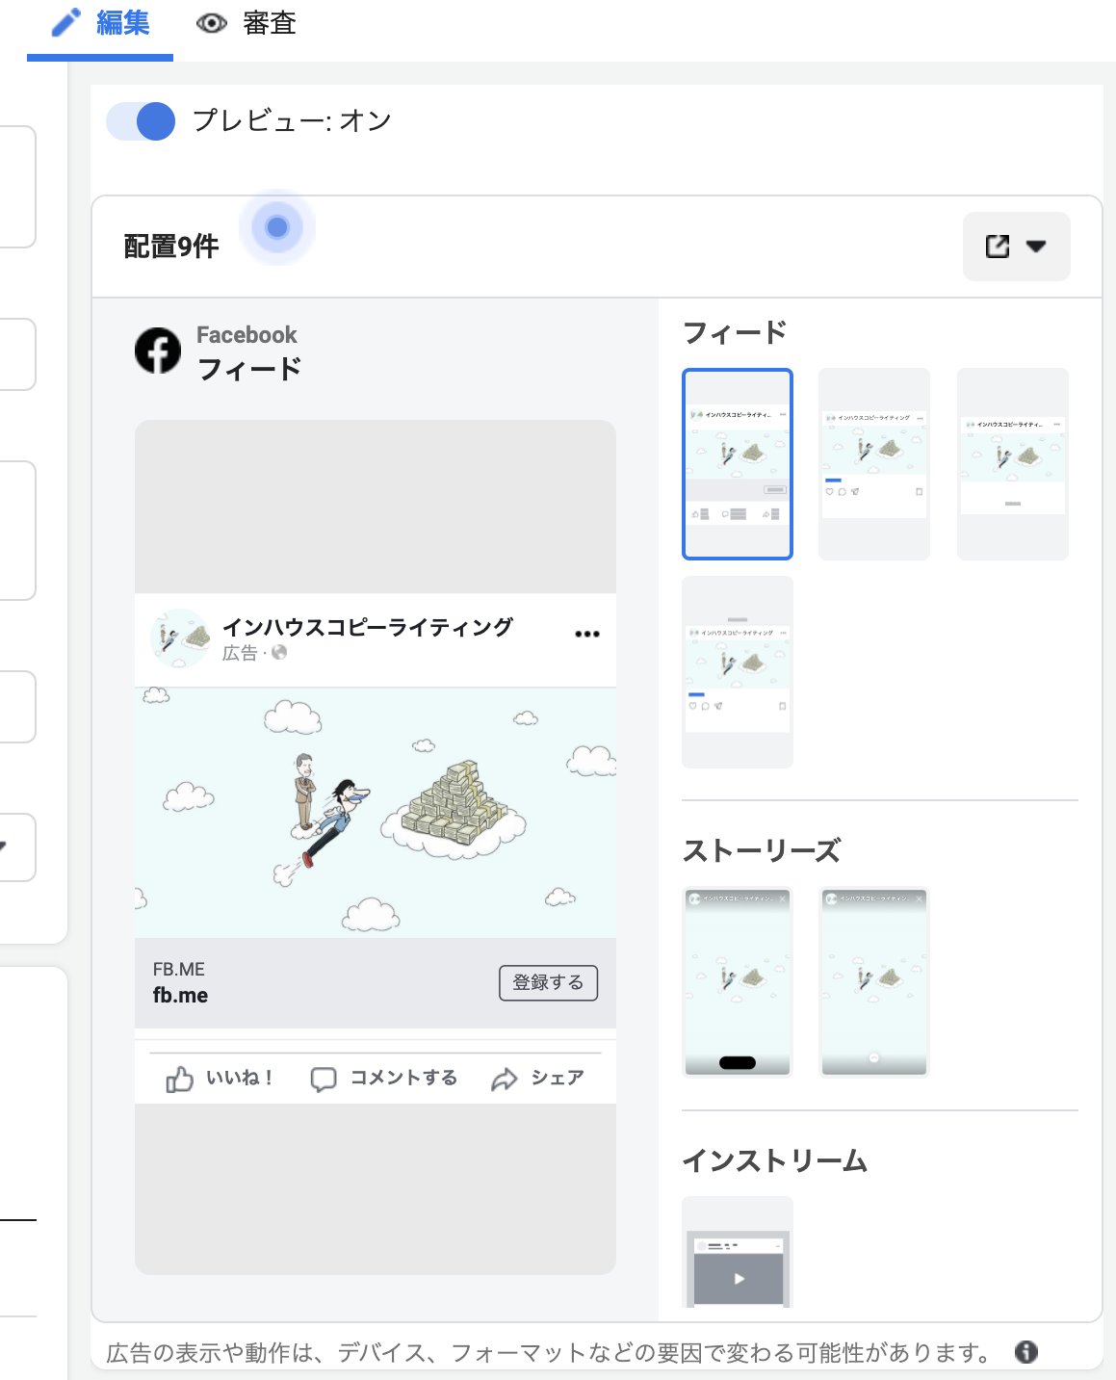Select the first フィード placement thumbnail
The height and width of the screenshot is (1380, 1116).
point(738,464)
